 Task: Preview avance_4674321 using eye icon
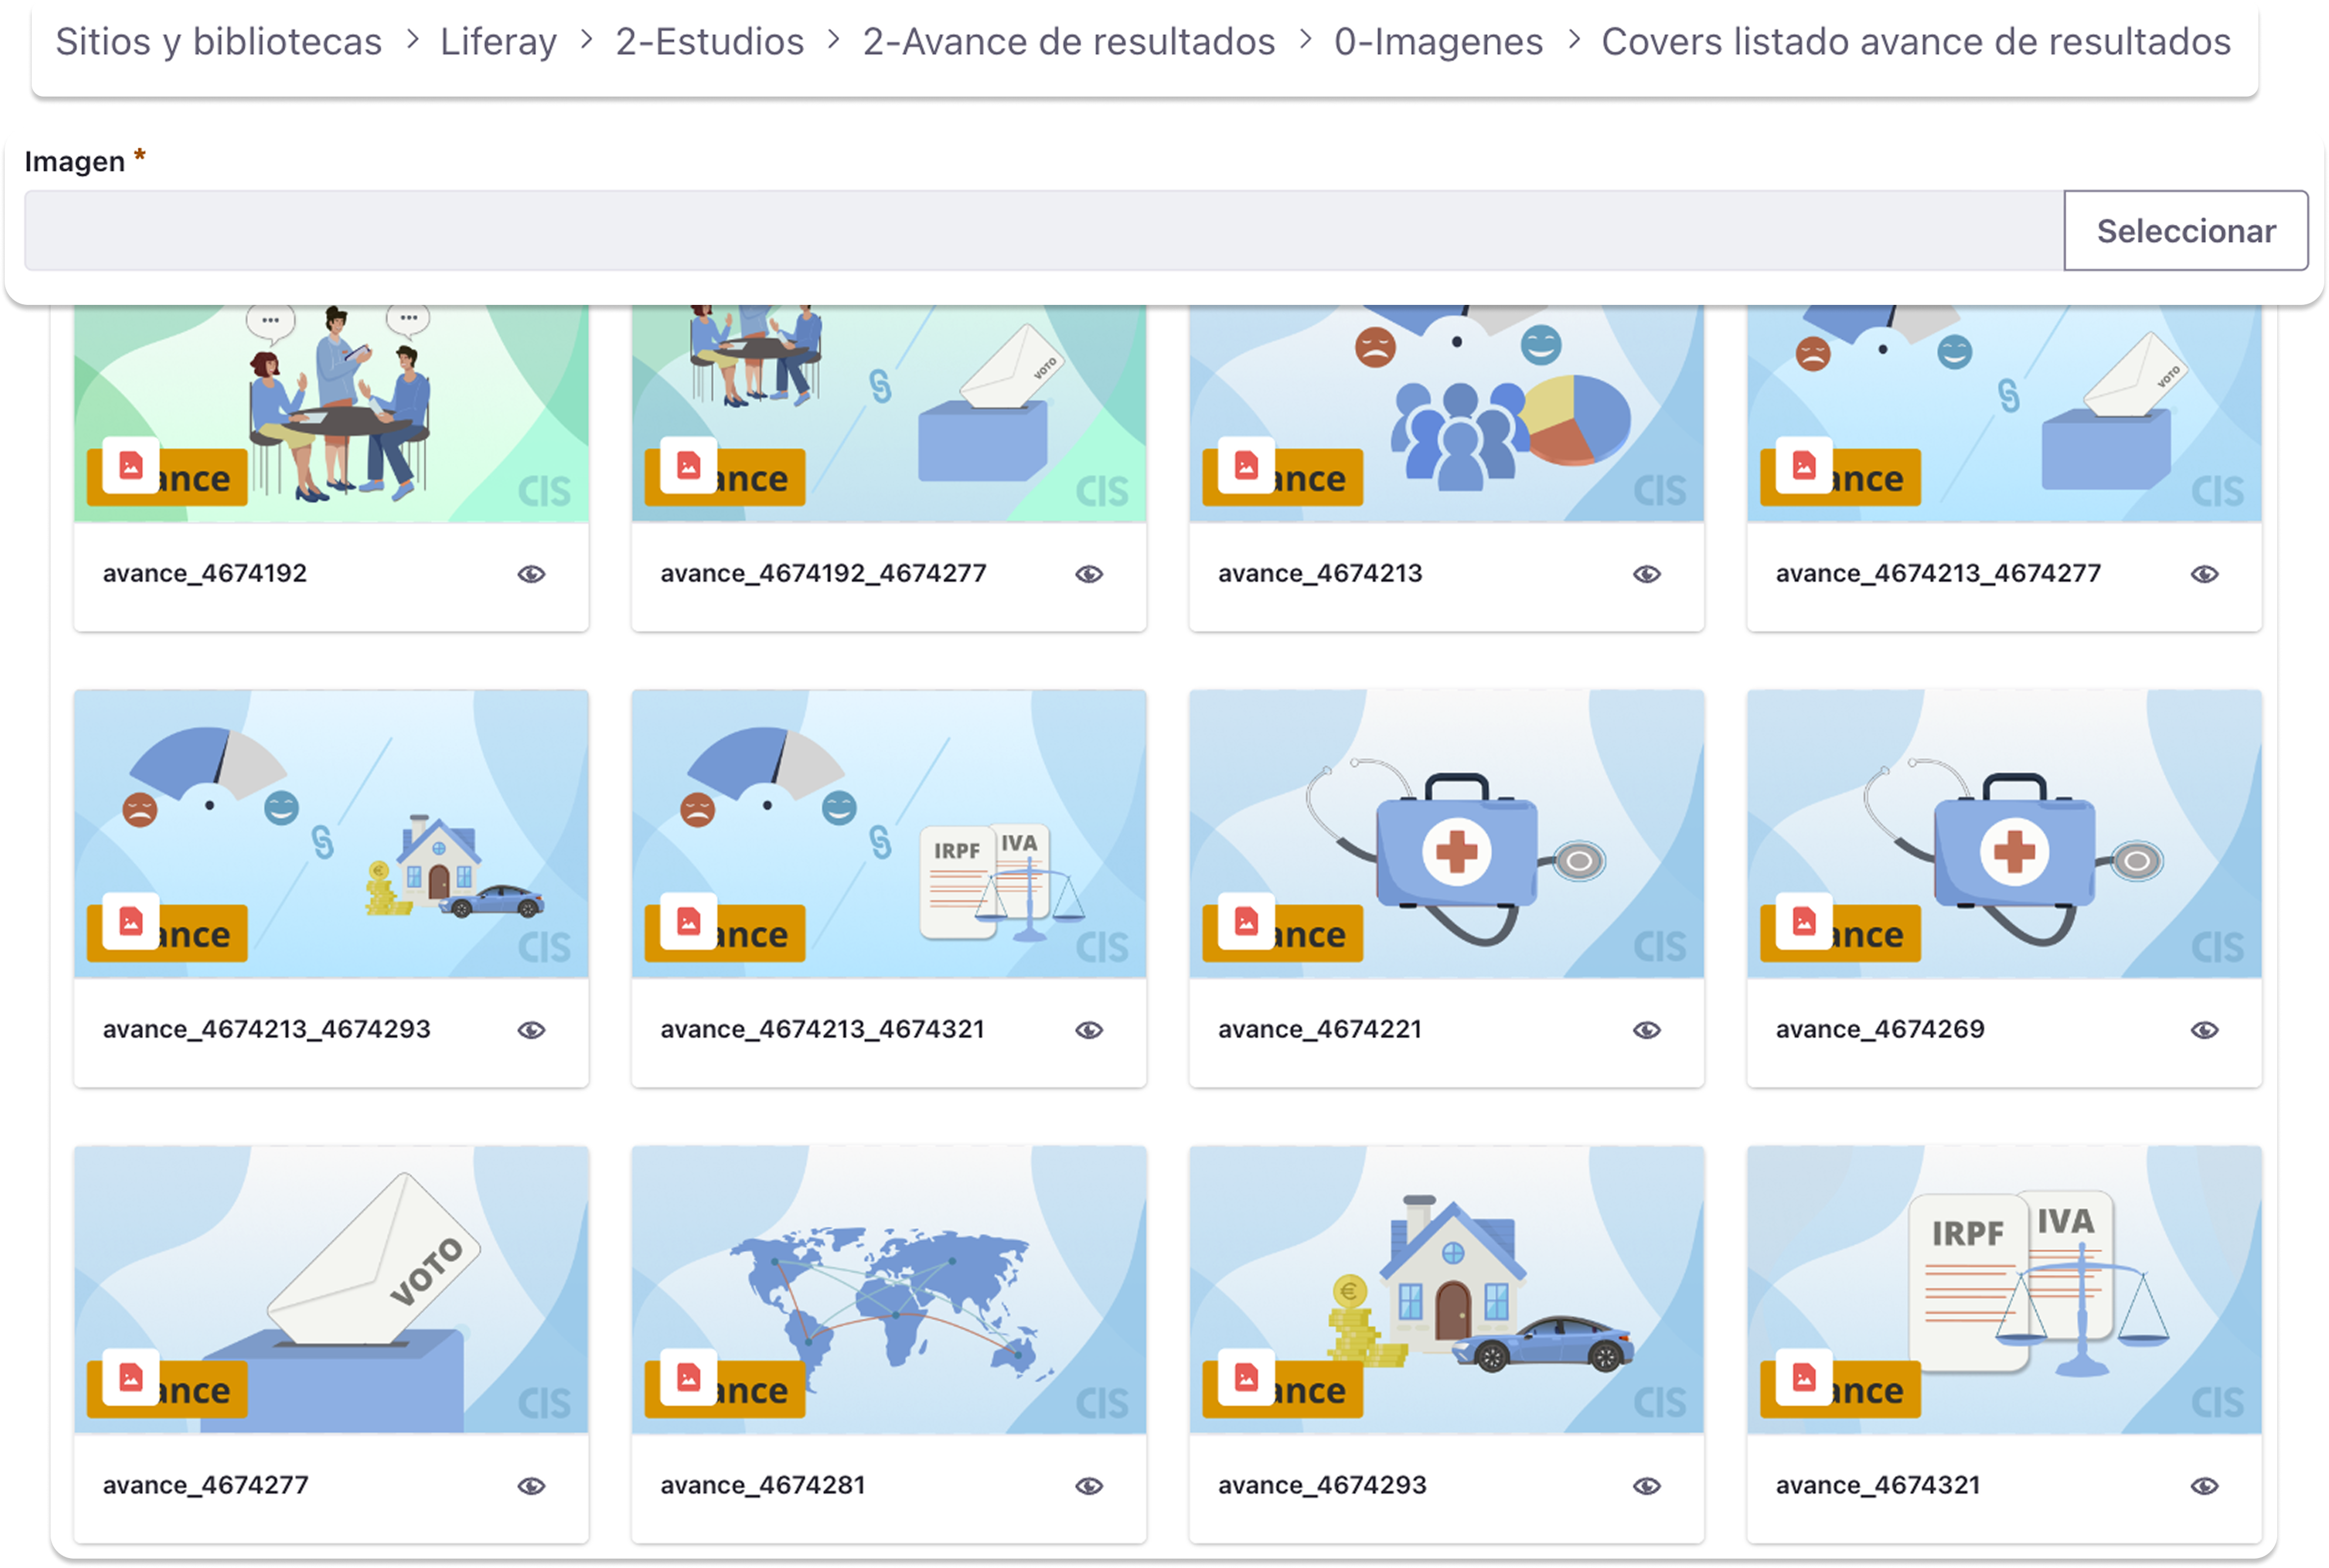click(x=2204, y=1486)
